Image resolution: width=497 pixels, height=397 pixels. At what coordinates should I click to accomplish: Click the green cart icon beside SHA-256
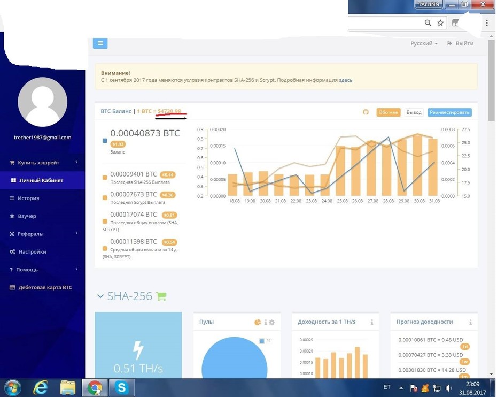coord(161,296)
